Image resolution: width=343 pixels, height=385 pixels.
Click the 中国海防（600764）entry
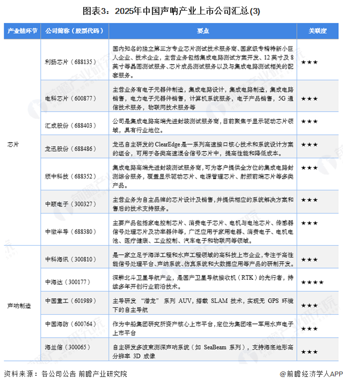70,324
